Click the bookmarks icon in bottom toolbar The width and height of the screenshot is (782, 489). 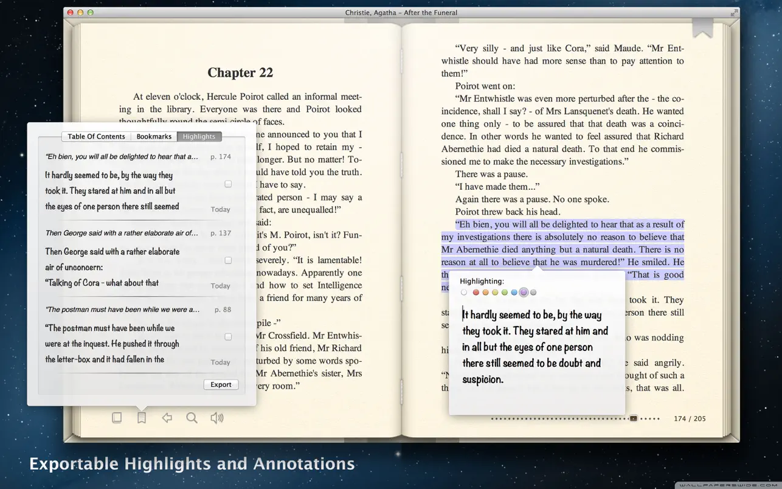141,418
